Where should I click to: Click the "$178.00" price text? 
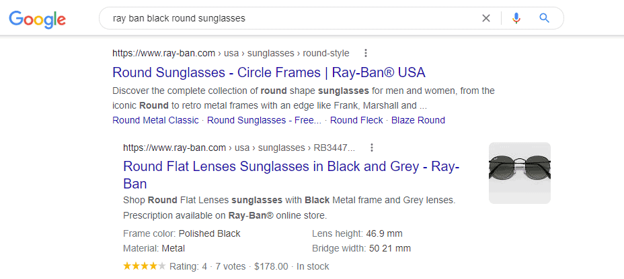coord(271,266)
